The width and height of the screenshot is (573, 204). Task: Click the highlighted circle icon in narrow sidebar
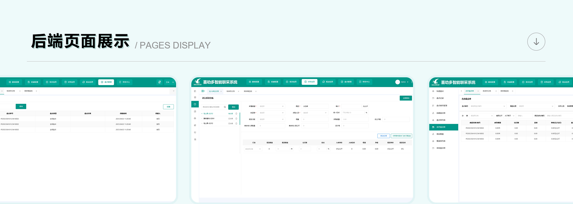(x=195, y=104)
